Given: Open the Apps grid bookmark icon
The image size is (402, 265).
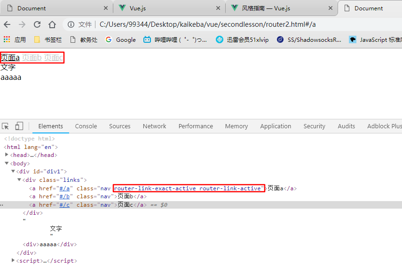Looking at the screenshot, I should click(7, 40).
